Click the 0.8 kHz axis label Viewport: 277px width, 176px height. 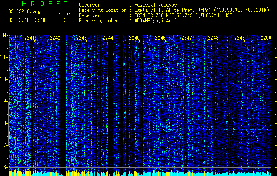point(4,123)
